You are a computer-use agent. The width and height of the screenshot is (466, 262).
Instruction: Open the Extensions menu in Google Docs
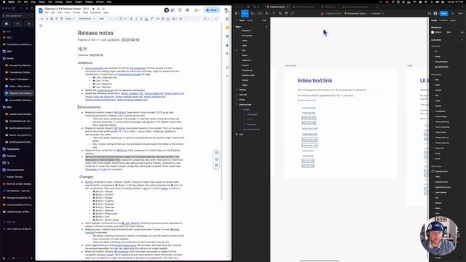(x=95, y=13)
